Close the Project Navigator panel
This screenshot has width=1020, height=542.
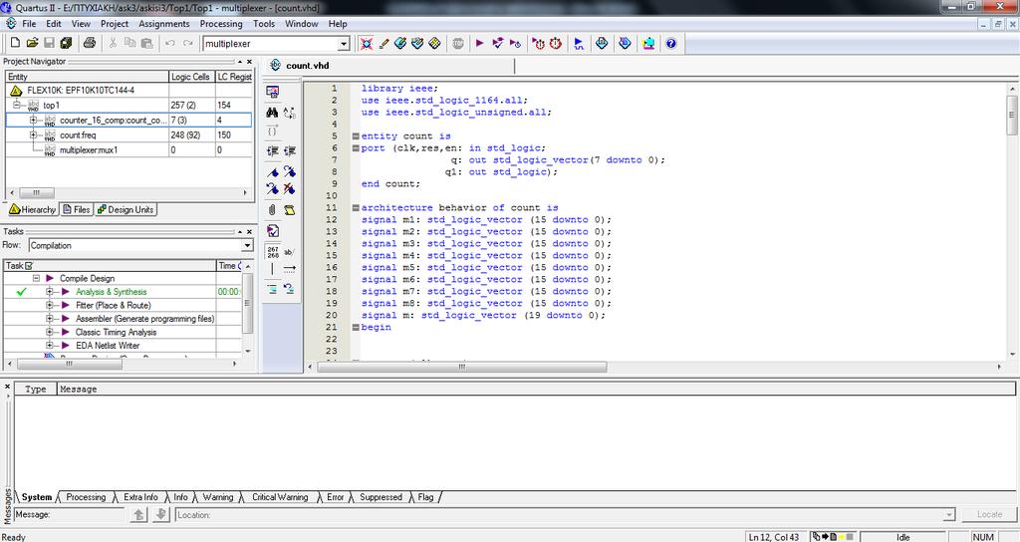pyautogui.click(x=249, y=61)
